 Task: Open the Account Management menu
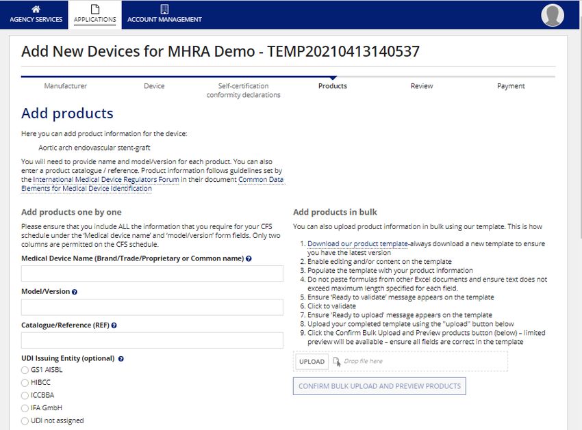coord(164,19)
